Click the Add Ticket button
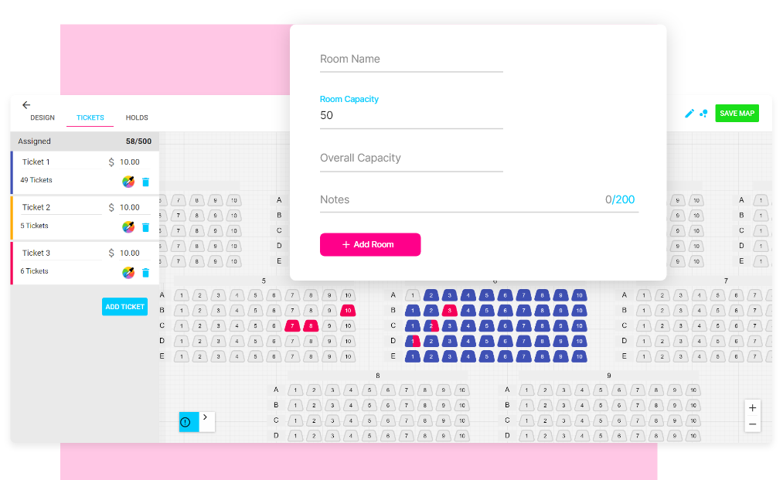 [x=124, y=307]
